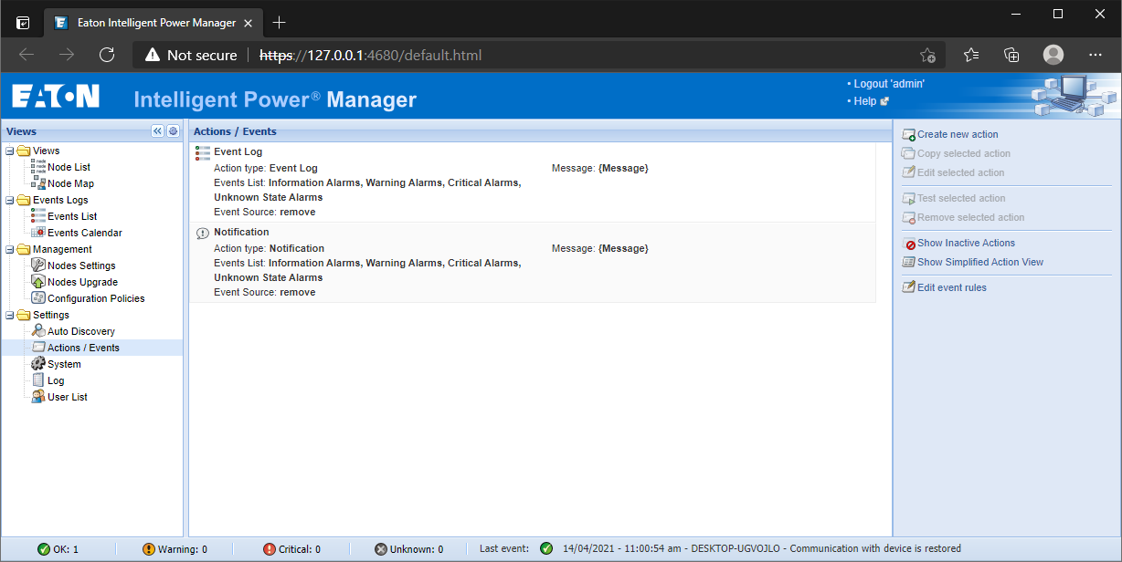Click the red Critical status icon
This screenshot has height=562, width=1122.
(269, 549)
